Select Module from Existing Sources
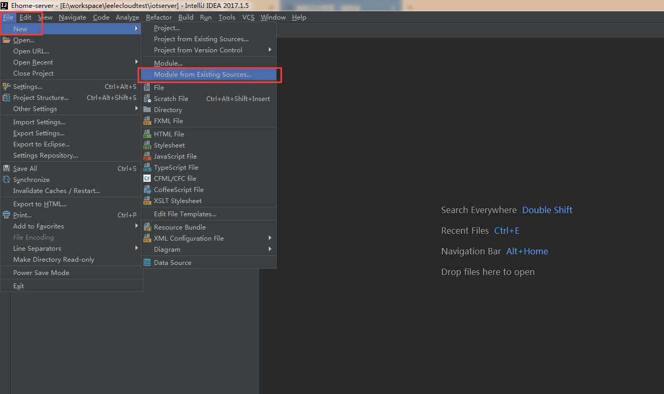The height and width of the screenshot is (394, 664). [x=208, y=74]
